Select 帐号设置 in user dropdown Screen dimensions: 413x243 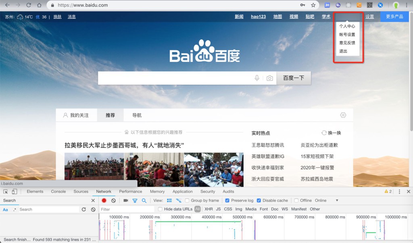pos(347,35)
